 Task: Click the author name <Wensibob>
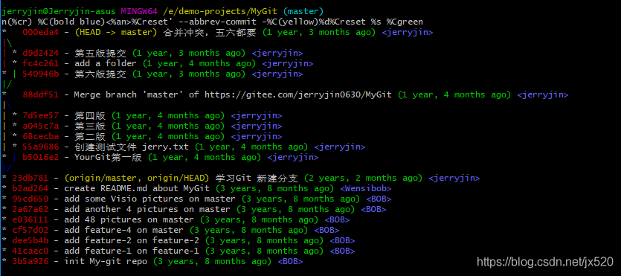(366, 189)
